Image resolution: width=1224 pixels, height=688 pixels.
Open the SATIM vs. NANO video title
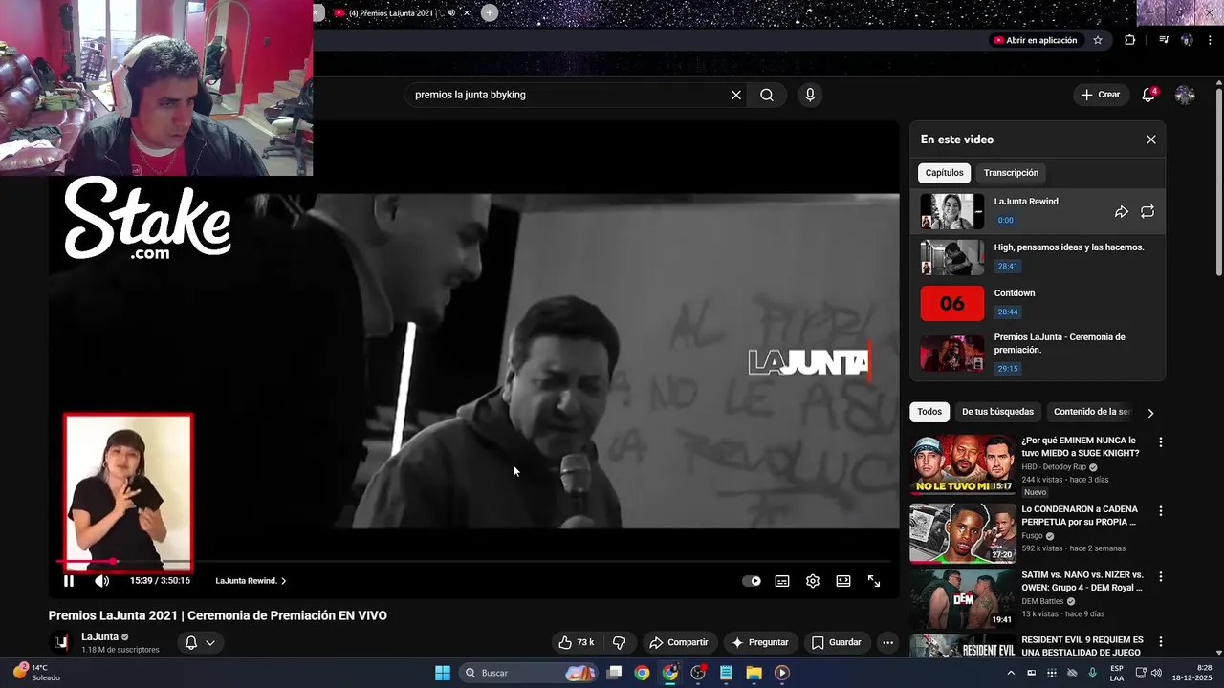pyautogui.click(x=1082, y=581)
